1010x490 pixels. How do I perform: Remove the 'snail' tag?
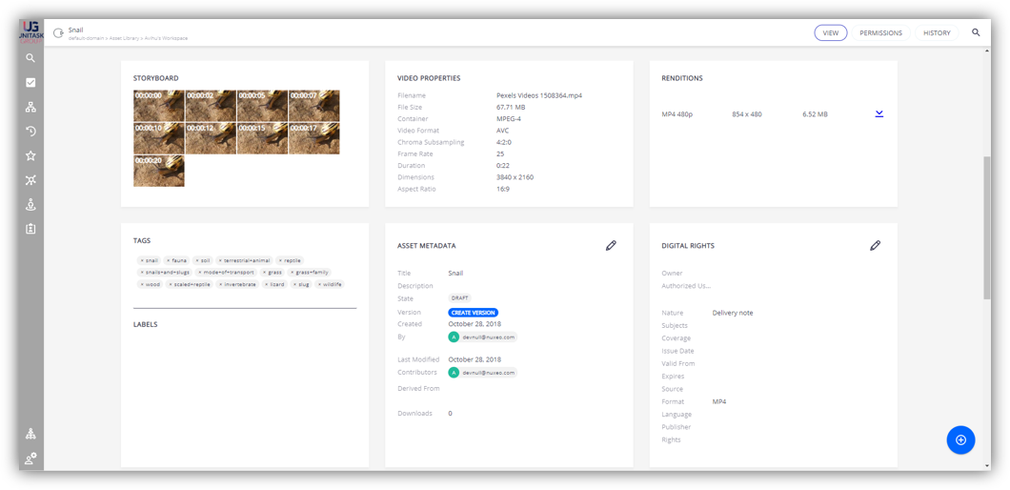142,260
